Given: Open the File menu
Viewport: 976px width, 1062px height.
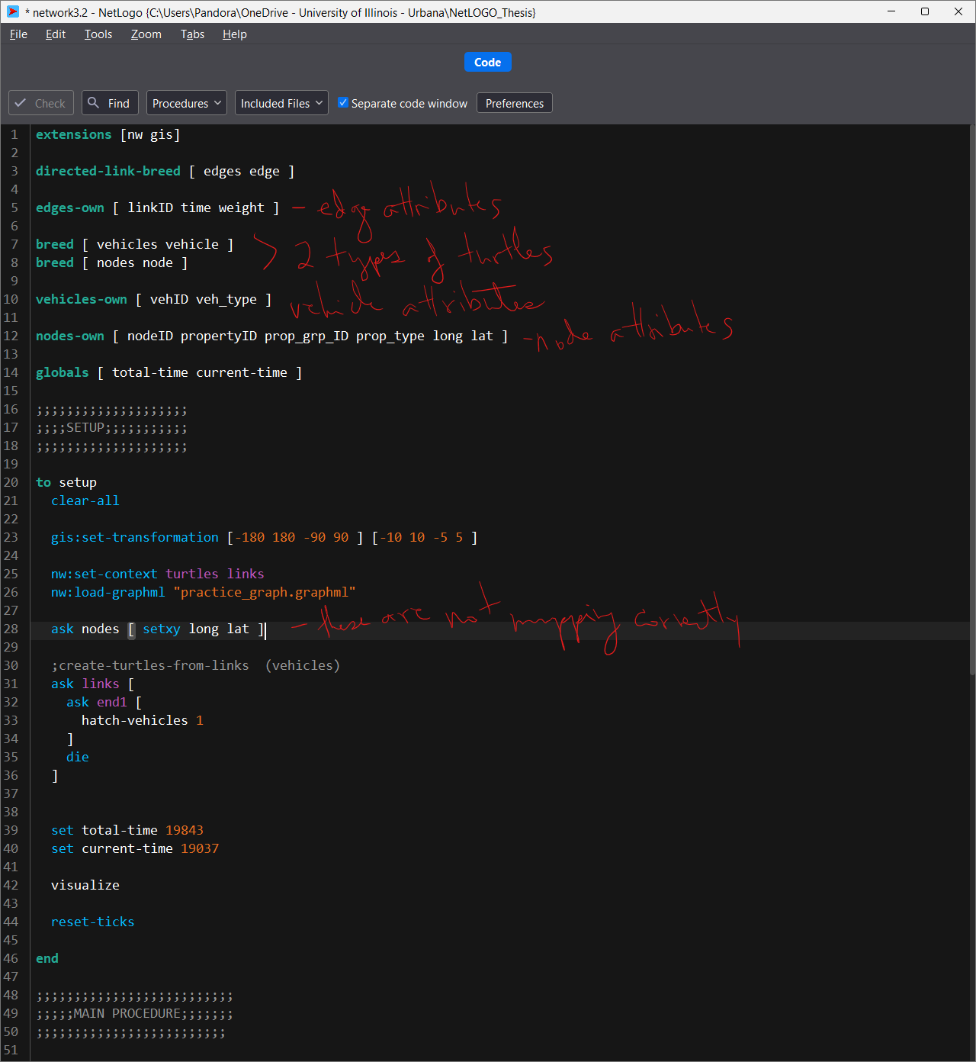Looking at the screenshot, I should [18, 34].
